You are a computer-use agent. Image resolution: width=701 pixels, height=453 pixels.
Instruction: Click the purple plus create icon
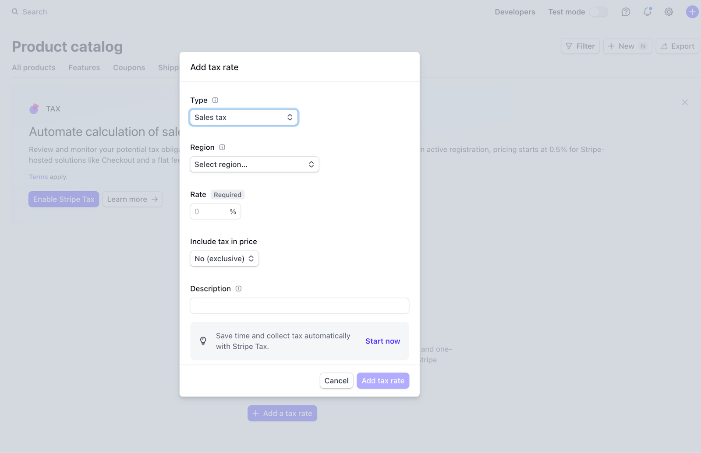[x=692, y=12]
